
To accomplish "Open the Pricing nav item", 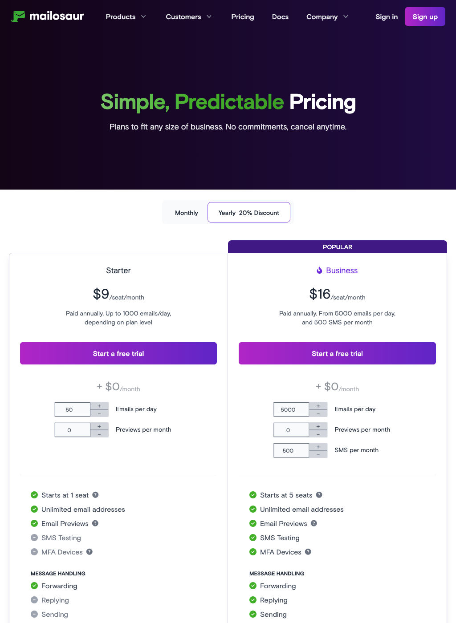I will (x=243, y=17).
